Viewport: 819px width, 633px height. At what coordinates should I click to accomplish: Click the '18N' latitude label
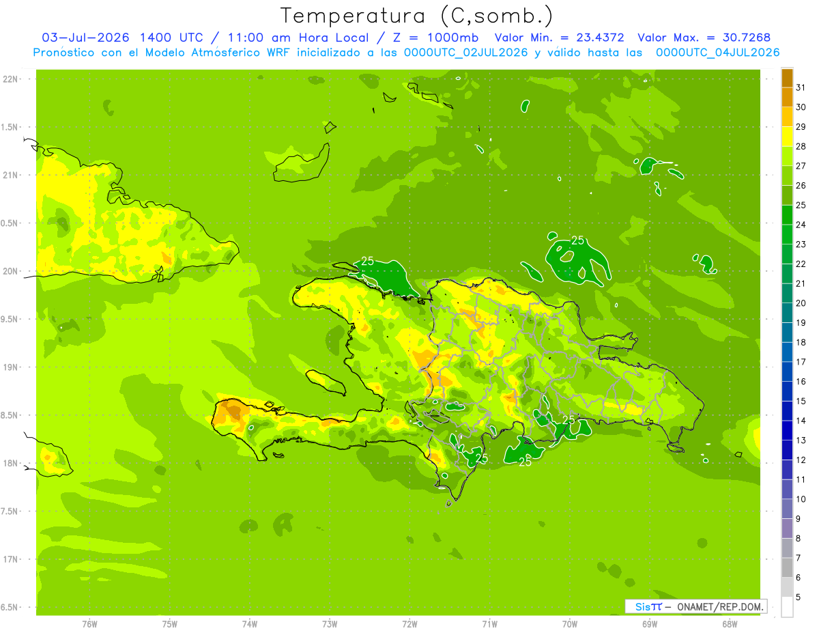11,463
